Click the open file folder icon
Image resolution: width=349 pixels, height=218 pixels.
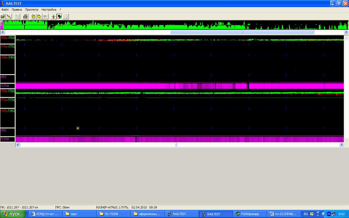point(3,17)
